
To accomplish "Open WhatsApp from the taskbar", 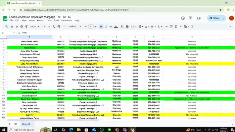I will pos(102,130).
